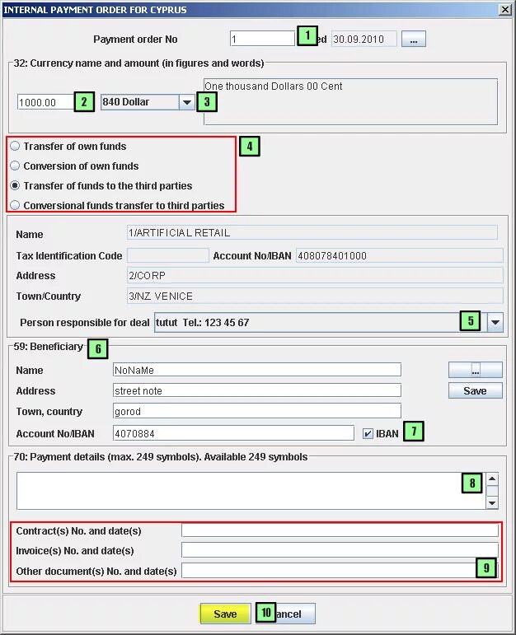This screenshot has height=635, width=516.
Task: Click beneficiary Name field NoNaMe
Action: pyautogui.click(x=257, y=370)
